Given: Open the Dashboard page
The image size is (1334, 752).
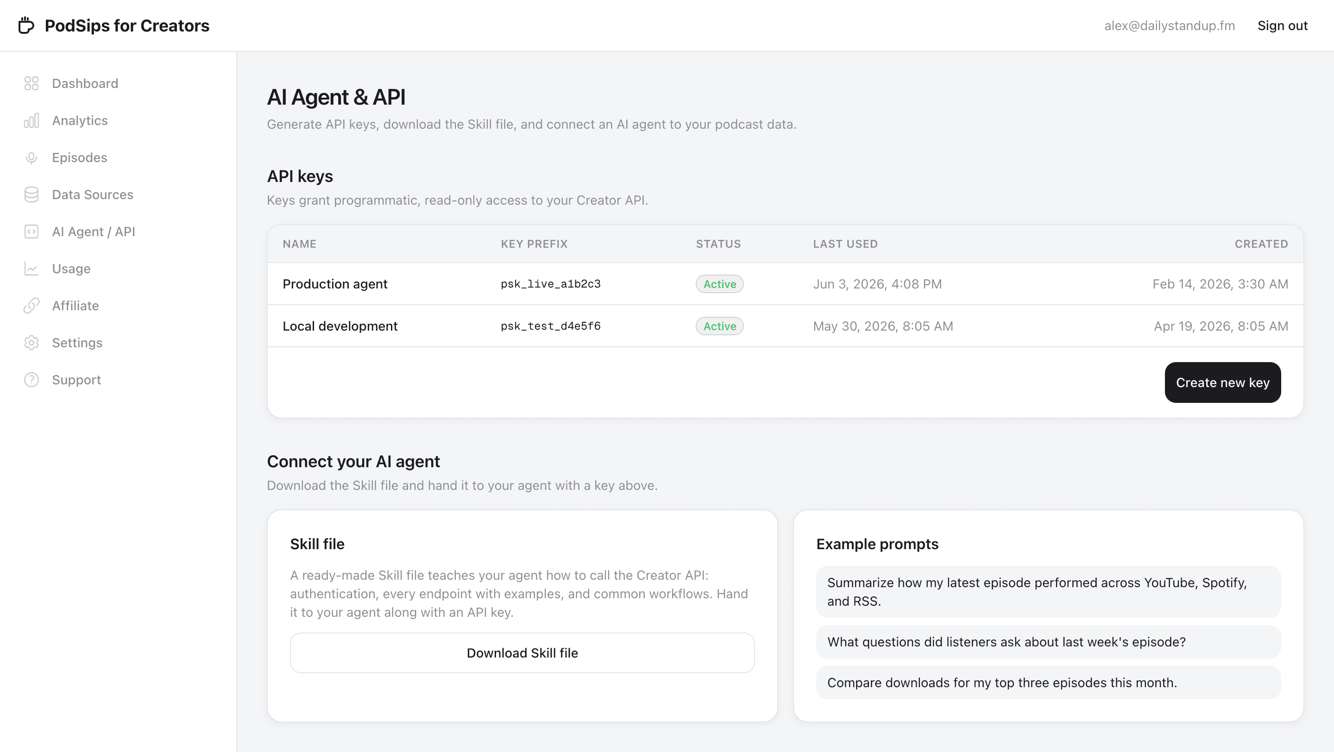Looking at the screenshot, I should 85,83.
